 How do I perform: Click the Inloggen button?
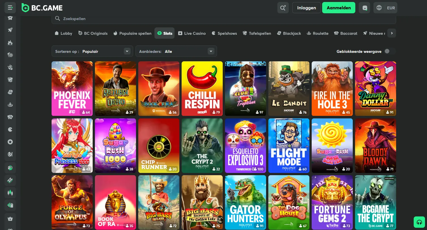point(306,8)
